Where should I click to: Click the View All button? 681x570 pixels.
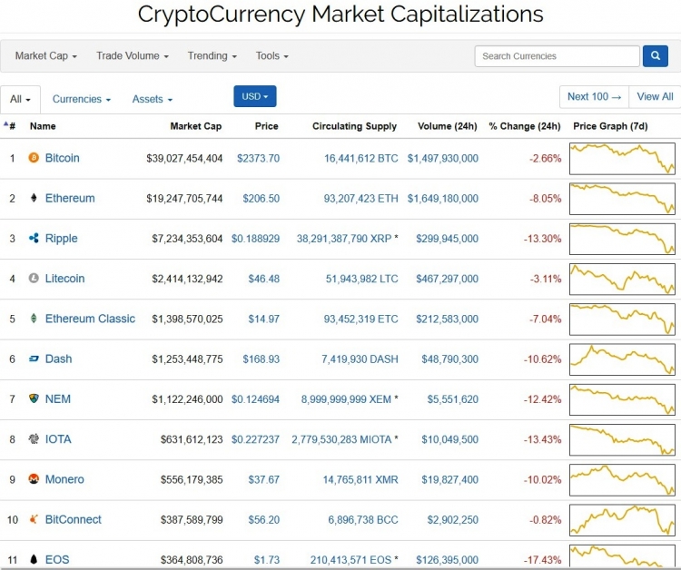click(x=655, y=96)
